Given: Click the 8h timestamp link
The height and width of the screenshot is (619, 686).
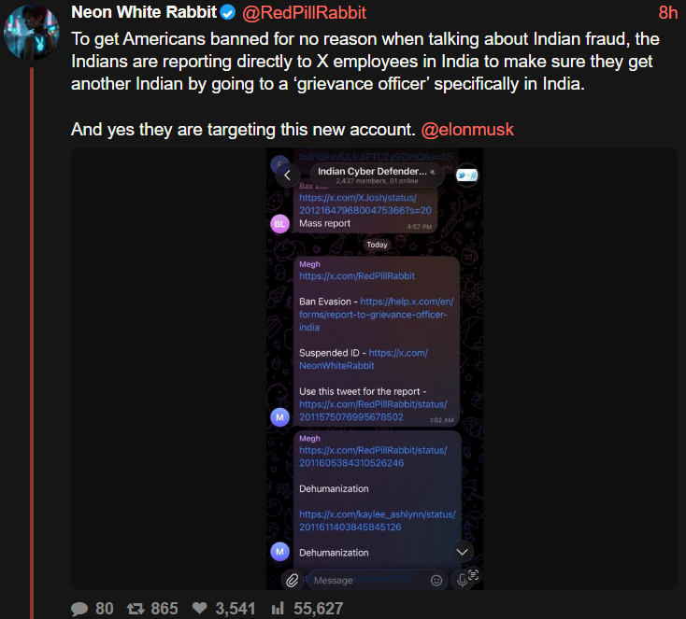Looking at the screenshot, I should pos(667,12).
